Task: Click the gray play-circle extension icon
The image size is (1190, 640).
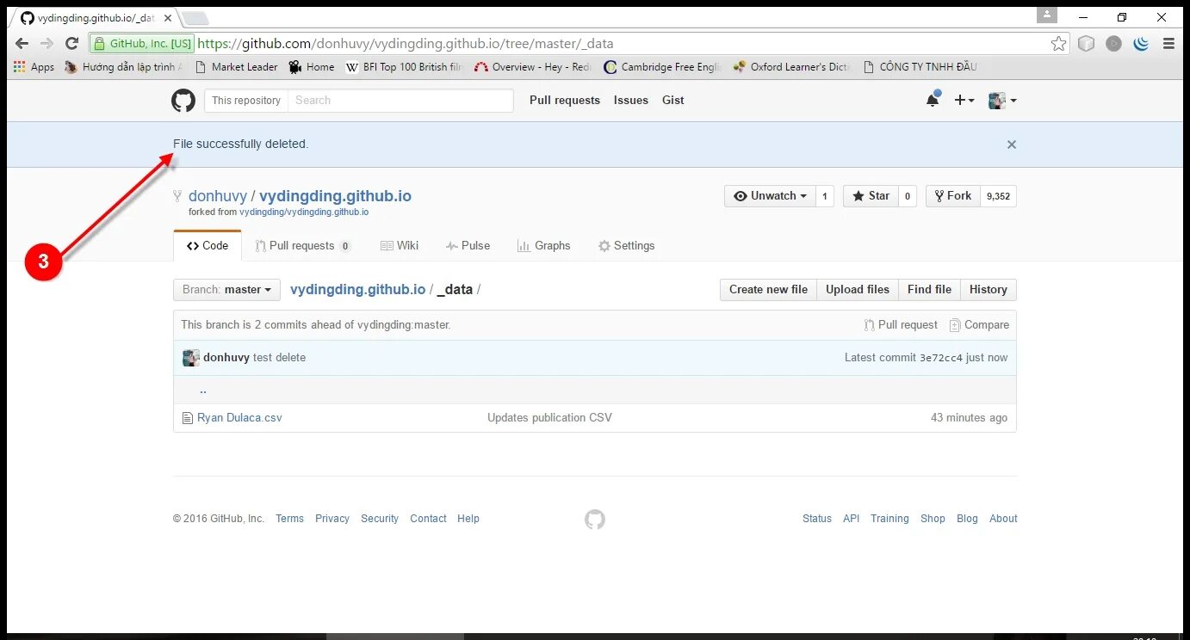Action: pyautogui.click(x=1114, y=43)
